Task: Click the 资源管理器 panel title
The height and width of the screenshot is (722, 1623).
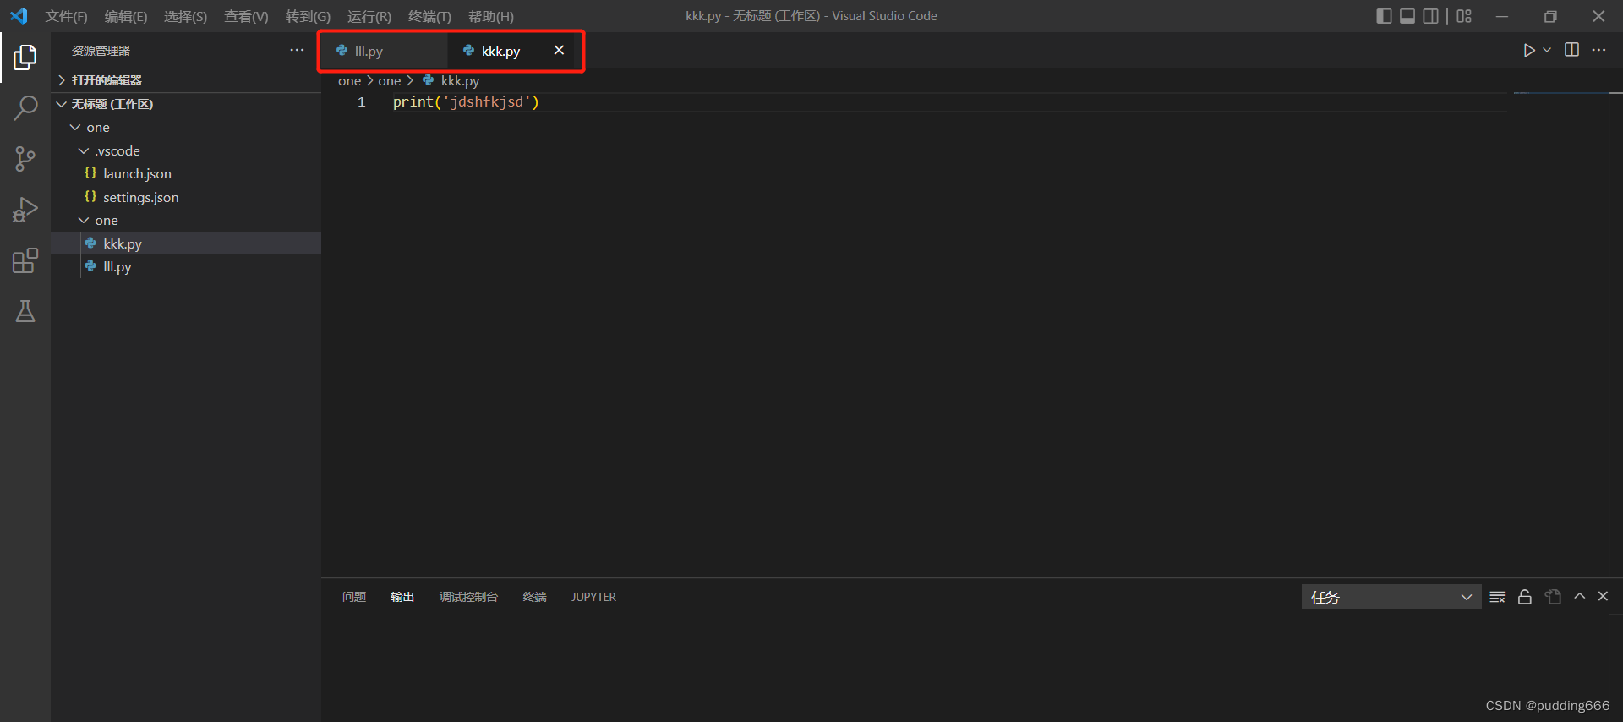Action: click(x=101, y=51)
